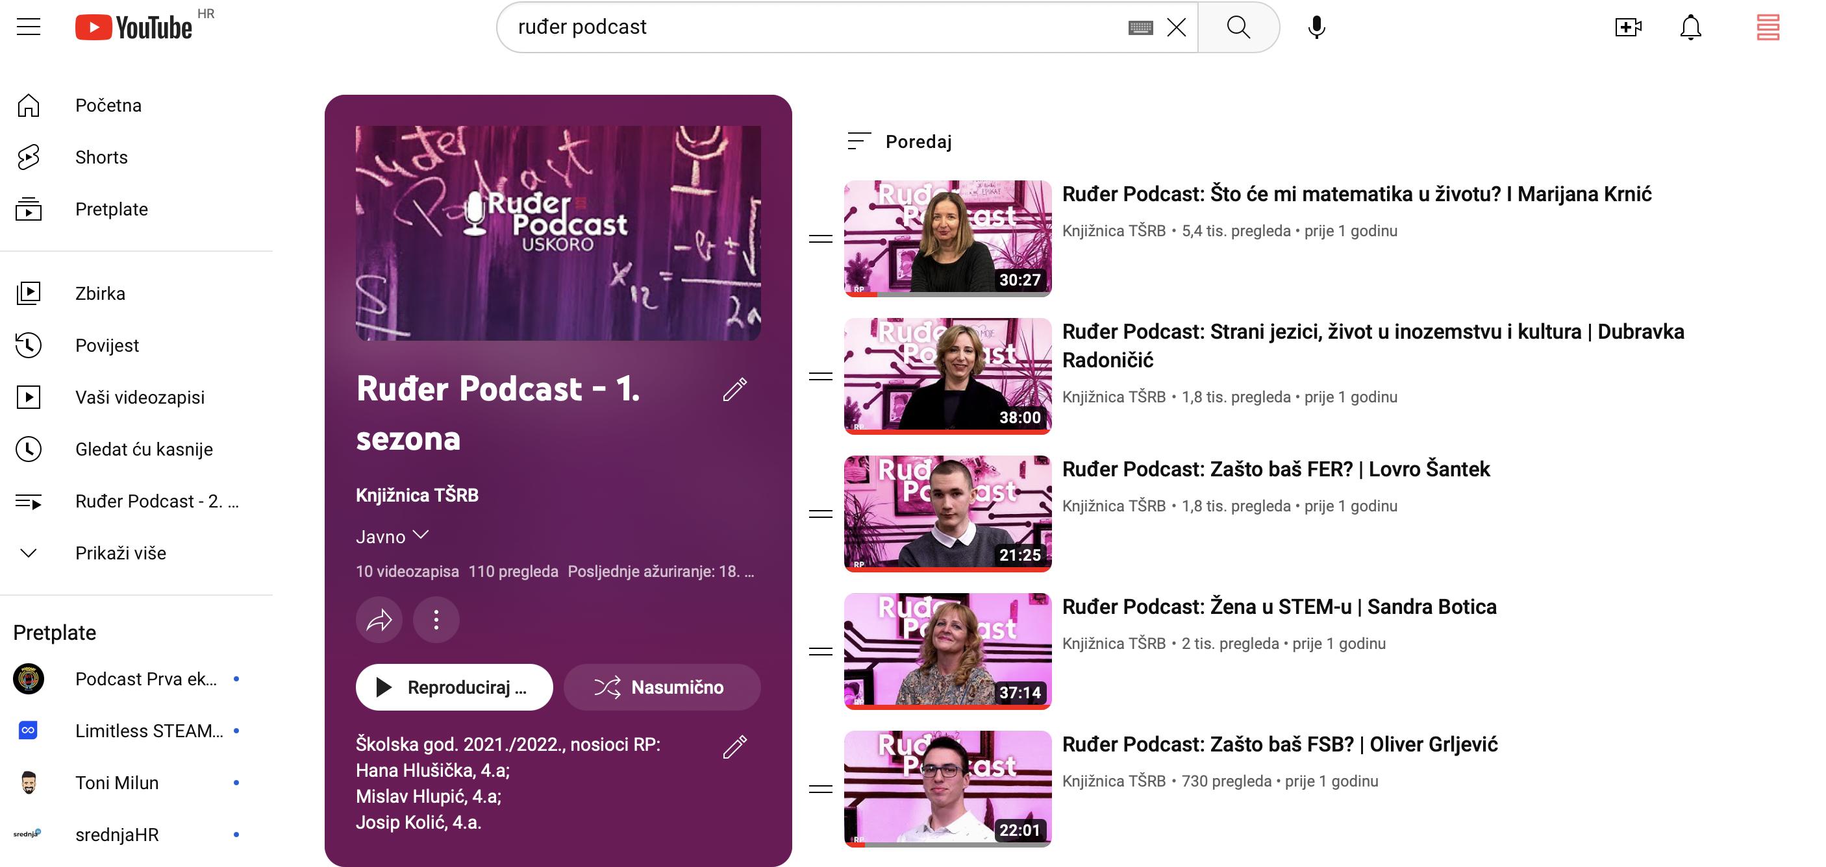Screen dimensions: 1826x867
Task: Open the Javno visibility dropdown
Action: (392, 536)
